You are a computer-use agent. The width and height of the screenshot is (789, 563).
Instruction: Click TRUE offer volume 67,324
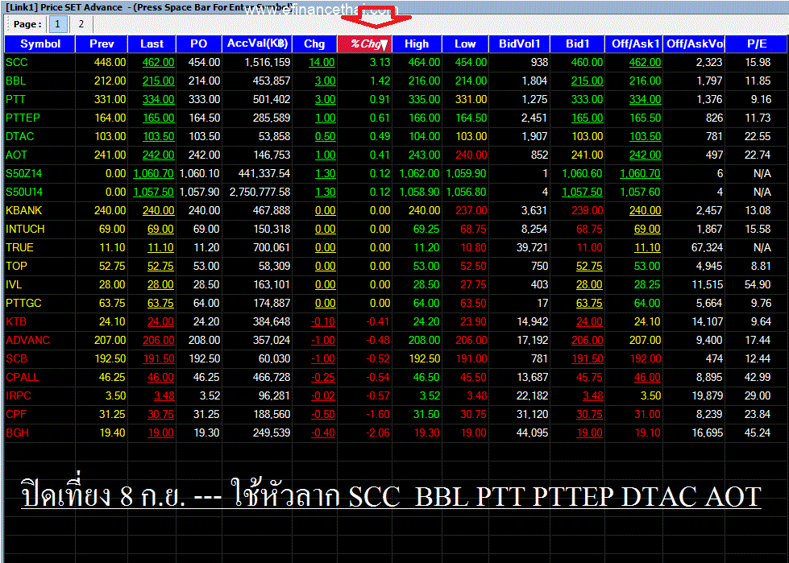707,248
